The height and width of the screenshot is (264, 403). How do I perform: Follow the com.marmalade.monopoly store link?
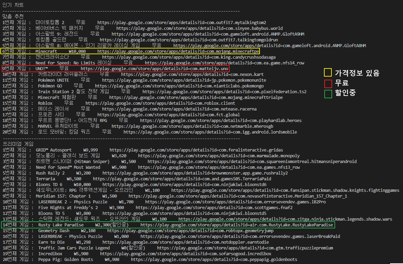pyautogui.click(x=219, y=156)
